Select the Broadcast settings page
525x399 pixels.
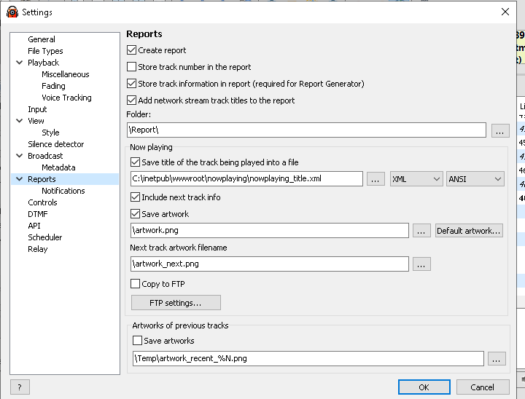point(45,156)
